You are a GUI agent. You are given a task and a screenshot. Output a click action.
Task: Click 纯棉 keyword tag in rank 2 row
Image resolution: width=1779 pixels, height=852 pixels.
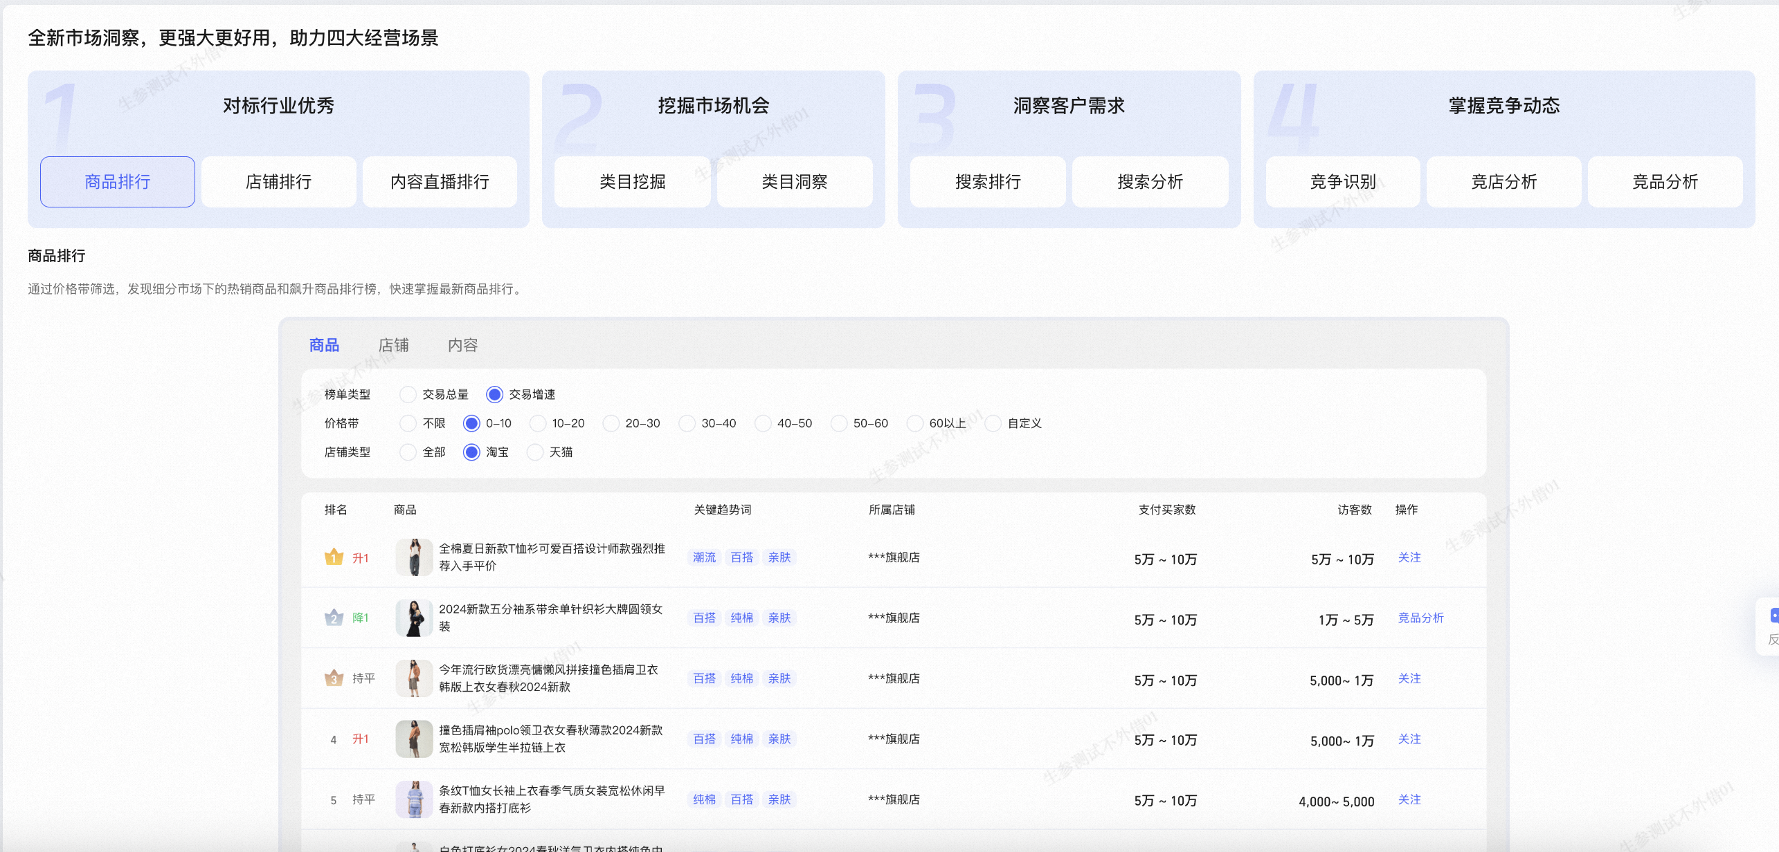[x=742, y=618]
